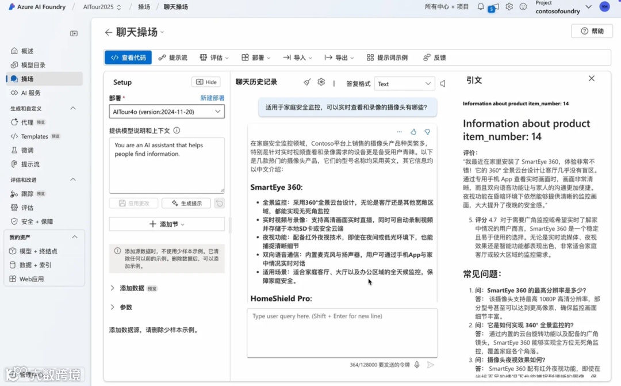The height and width of the screenshot is (386, 621).
Task: Open more options on chat reply
Action: click(399, 132)
